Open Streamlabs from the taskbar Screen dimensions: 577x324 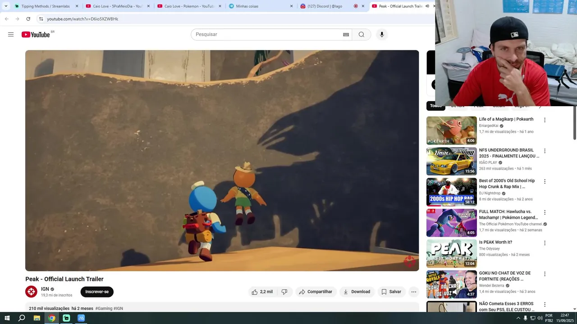coord(66,318)
